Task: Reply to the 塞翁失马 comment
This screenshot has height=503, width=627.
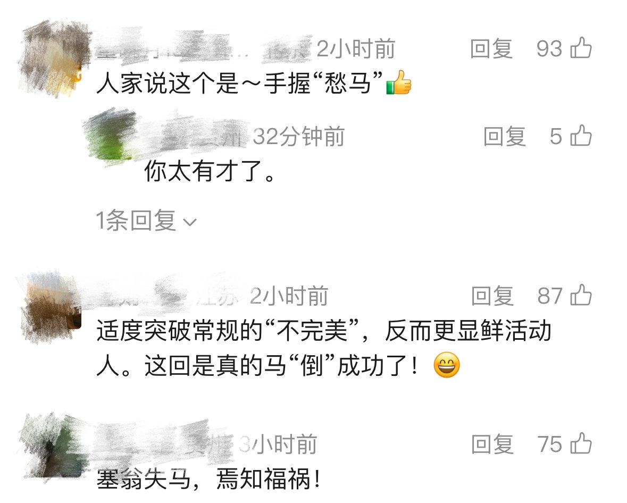Action: click(492, 444)
